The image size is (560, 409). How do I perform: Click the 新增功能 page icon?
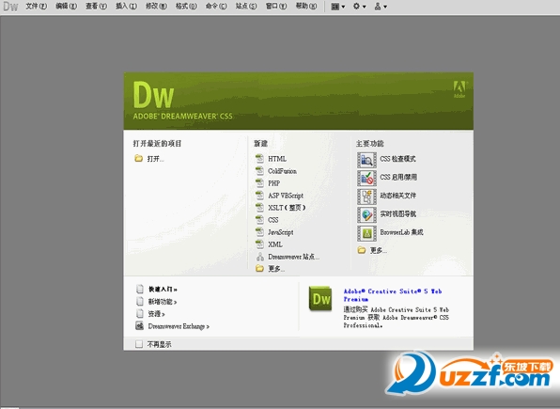click(140, 302)
